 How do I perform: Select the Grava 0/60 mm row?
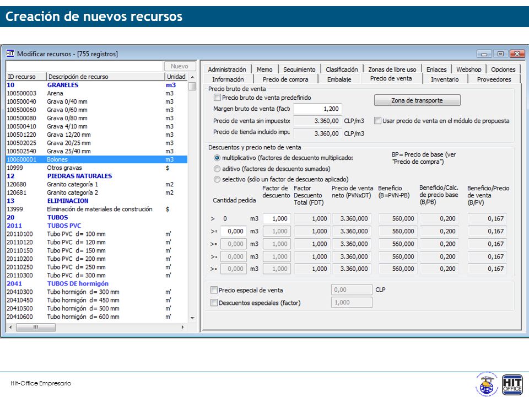pyautogui.click(x=97, y=110)
